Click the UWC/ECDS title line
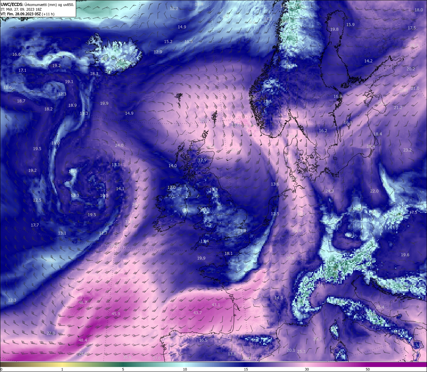The width and height of the screenshot is (427, 372). [37, 5]
